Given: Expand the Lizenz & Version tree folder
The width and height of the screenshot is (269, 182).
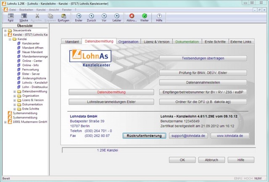Looking at the screenshot, I should point(15,100).
